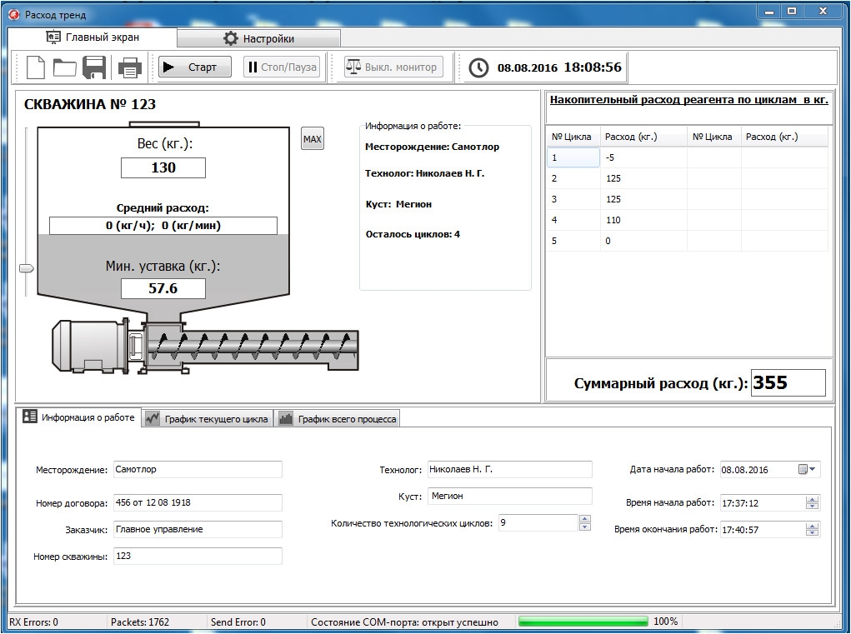Image resolution: width=851 pixels, height=634 pixels.
Task: Open file using the folder icon
Action: point(64,67)
